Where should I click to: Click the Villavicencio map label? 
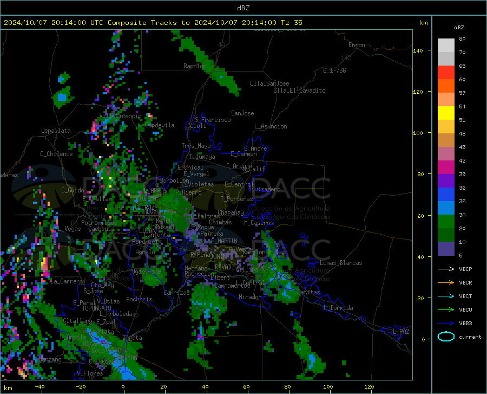(x=120, y=116)
